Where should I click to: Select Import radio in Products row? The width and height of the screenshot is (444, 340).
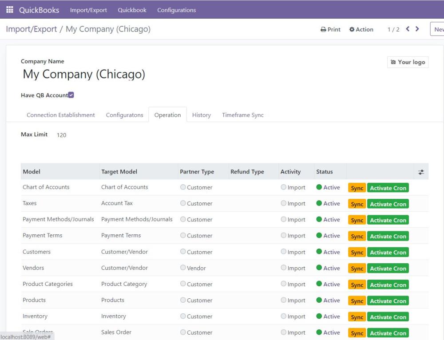point(283,300)
